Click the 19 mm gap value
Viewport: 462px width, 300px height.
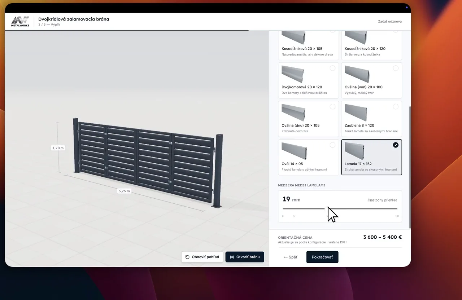coord(291,199)
